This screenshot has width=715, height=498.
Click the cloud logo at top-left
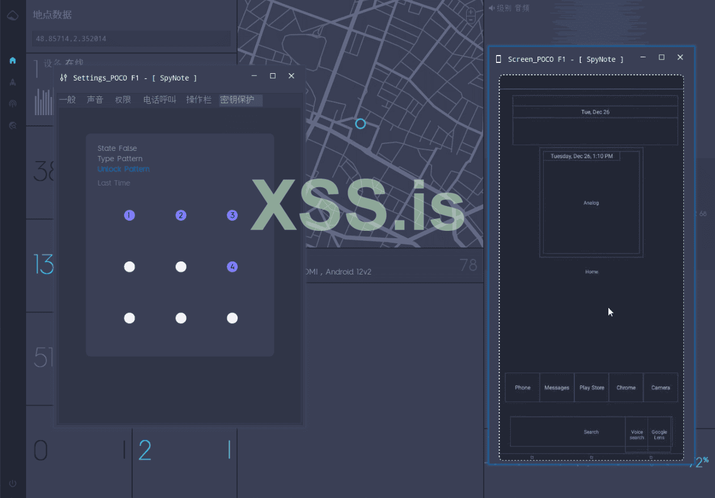click(x=12, y=16)
